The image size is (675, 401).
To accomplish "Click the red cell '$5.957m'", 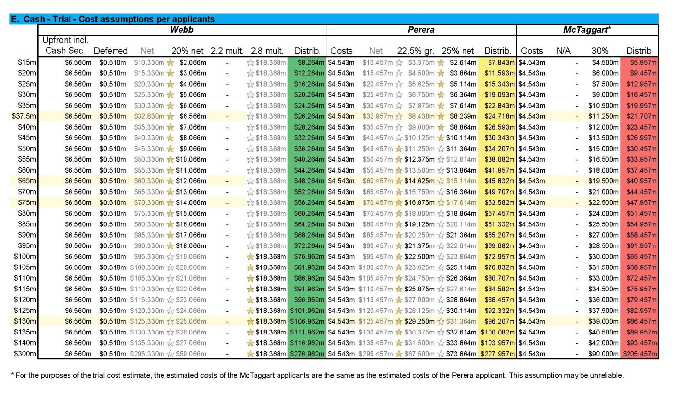I will tap(639, 62).
